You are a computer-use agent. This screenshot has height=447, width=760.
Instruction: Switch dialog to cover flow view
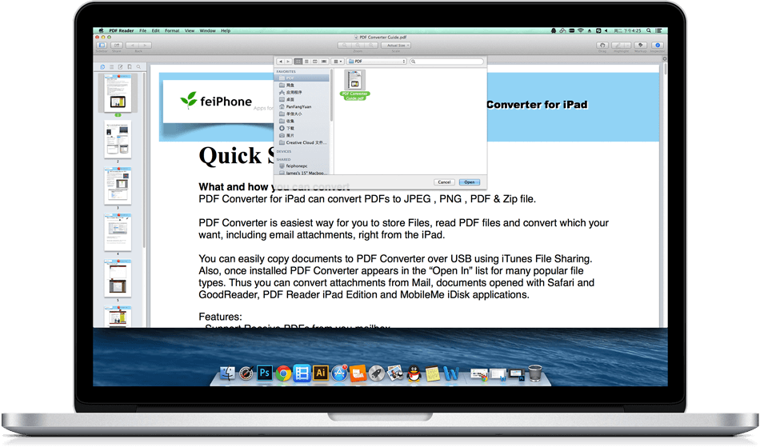pos(324,62)
